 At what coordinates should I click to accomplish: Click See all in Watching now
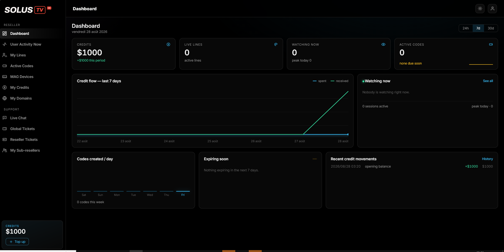coord(488,81)
